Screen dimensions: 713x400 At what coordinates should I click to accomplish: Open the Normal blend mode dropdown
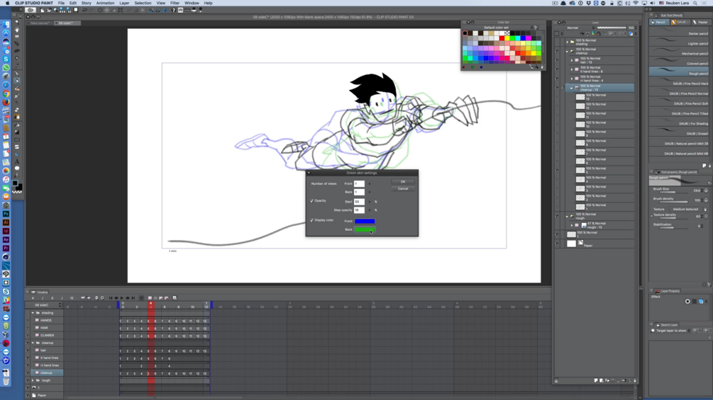tap(575, 28)
